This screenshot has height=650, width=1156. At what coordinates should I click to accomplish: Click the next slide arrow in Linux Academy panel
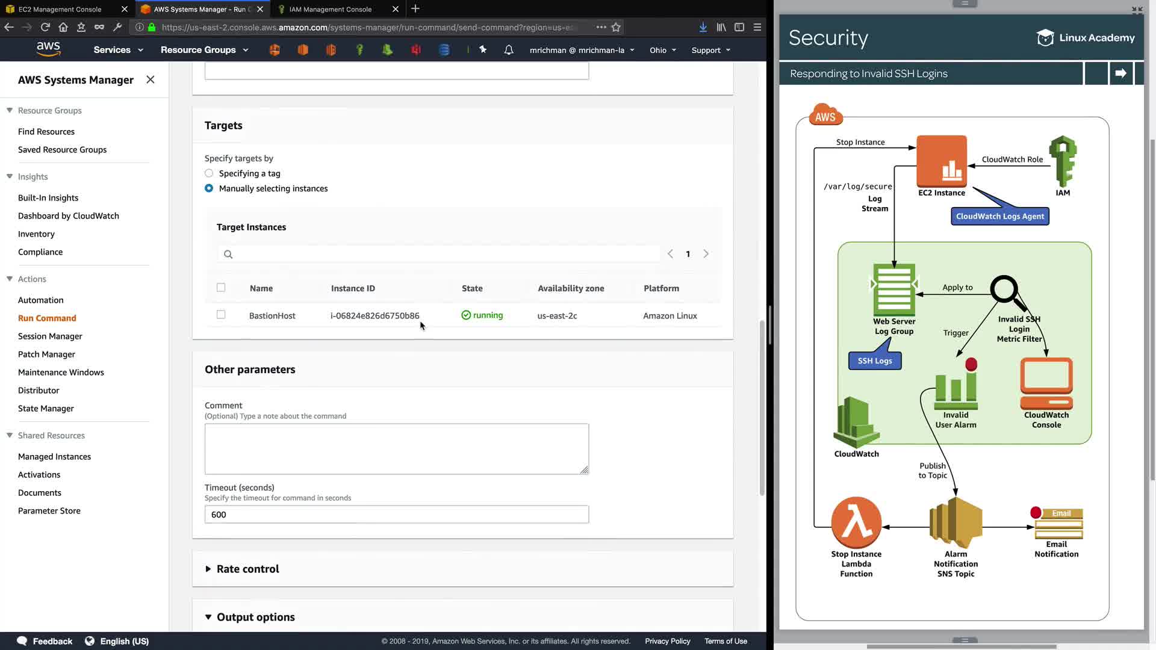pos(1120,73)
